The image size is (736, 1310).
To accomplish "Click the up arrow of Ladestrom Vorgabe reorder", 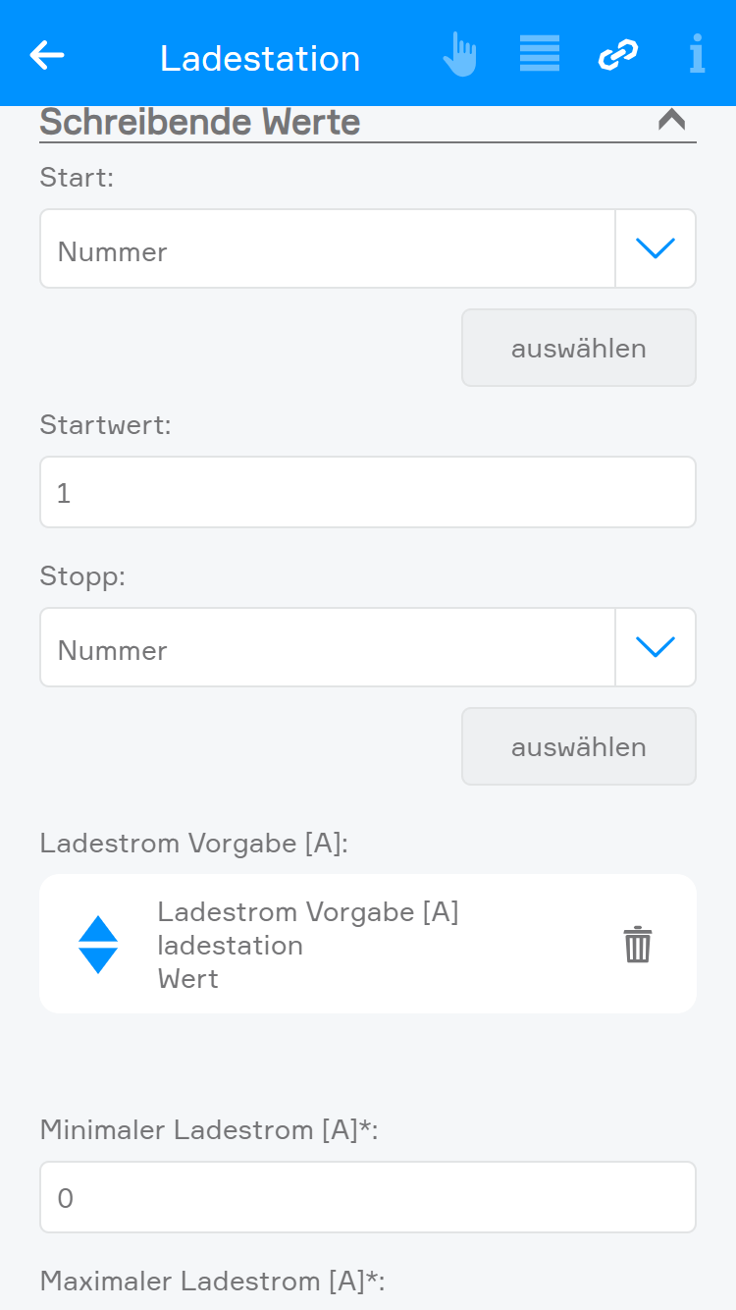I will click(98, 929).
